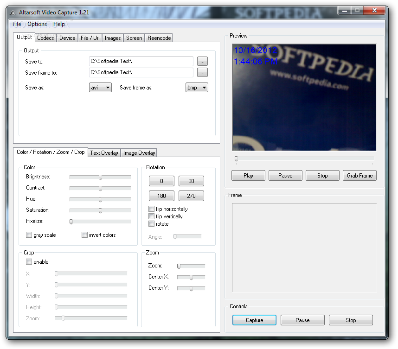This screenshot has height=349, width=398.
Task: Enable the gray scale checkbox
Action: point(29,235)
